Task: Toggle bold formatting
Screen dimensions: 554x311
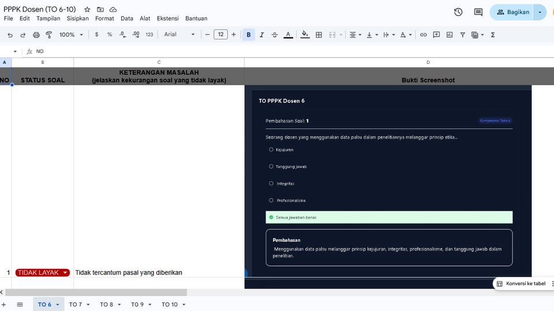Action: (x=248, y=35)
